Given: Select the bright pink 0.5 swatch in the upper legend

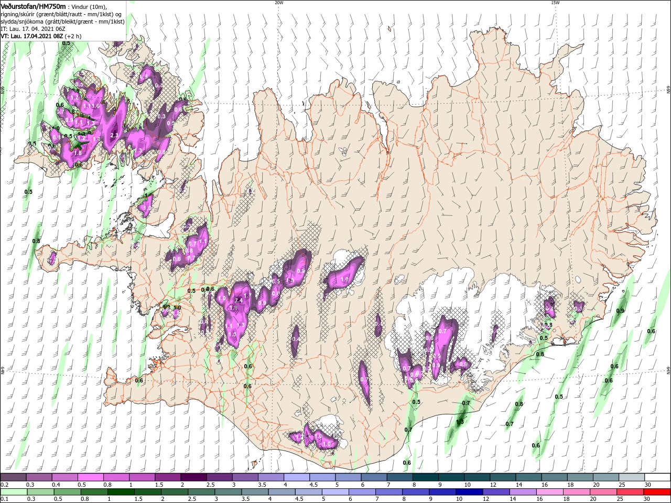Looking at the screenshot, I should point(90,477).
